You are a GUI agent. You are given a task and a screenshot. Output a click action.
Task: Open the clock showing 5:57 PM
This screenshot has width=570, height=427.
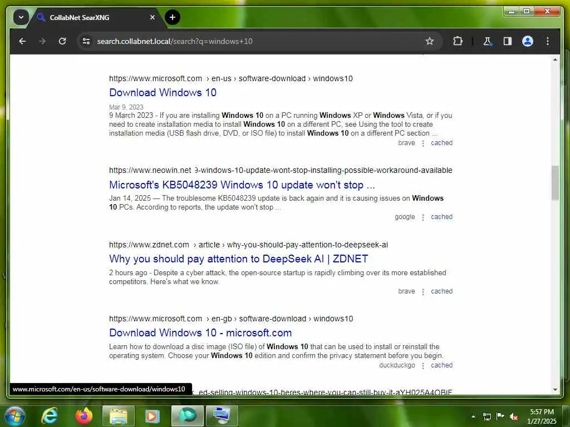(542, 416)
